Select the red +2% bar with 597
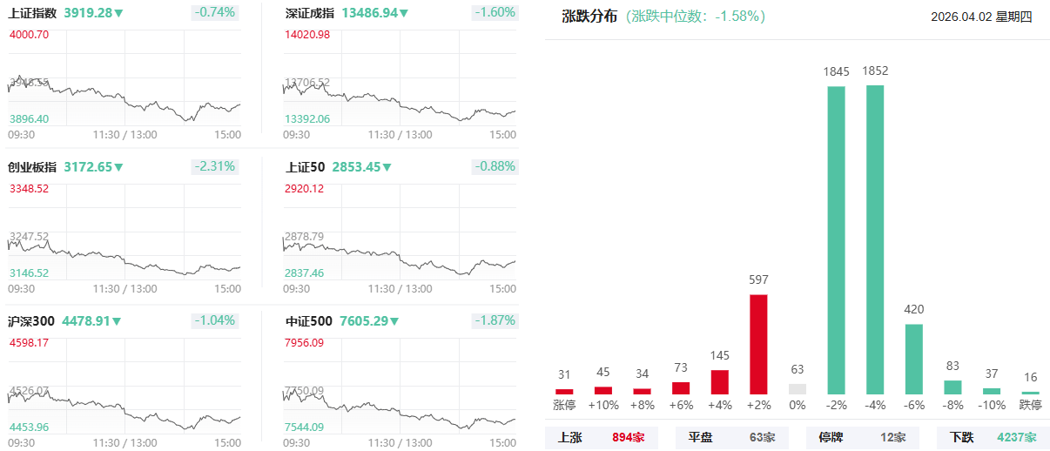 pyautogui.click(x=758, y=344)
